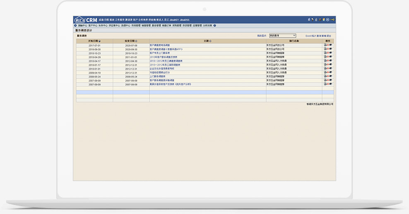Screen dimensions: 409x214
Task: Click the edit icon in the 2017-07-01 row
Action: click(x=325, y=45)
